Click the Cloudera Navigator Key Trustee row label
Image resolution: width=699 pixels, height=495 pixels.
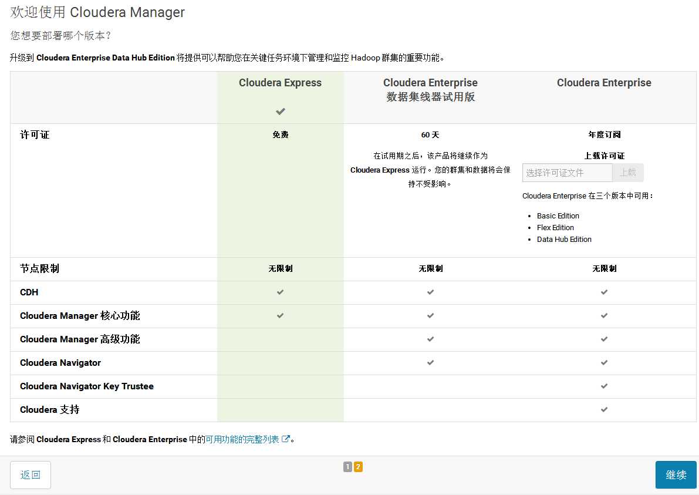[x=87, y=386]
